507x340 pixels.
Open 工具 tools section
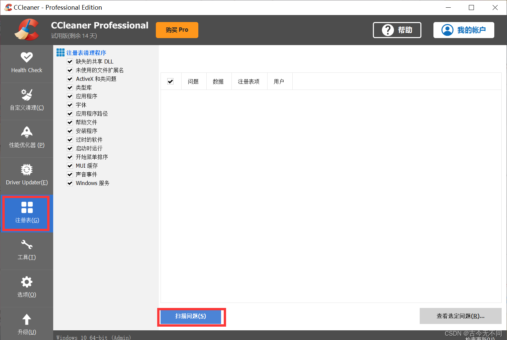(x=27, y=250)
